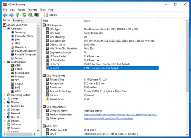Select the CPU Type row
The width and height of the screenshot is (191, 138).
pos(102,29)
